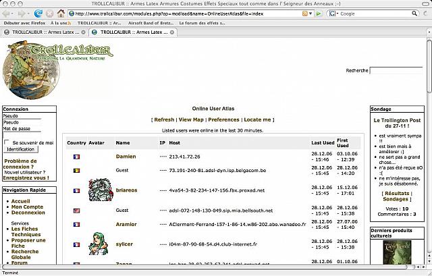Open the Google search engine dropdown
Screen dimensions: 432x276
point(333,13)
